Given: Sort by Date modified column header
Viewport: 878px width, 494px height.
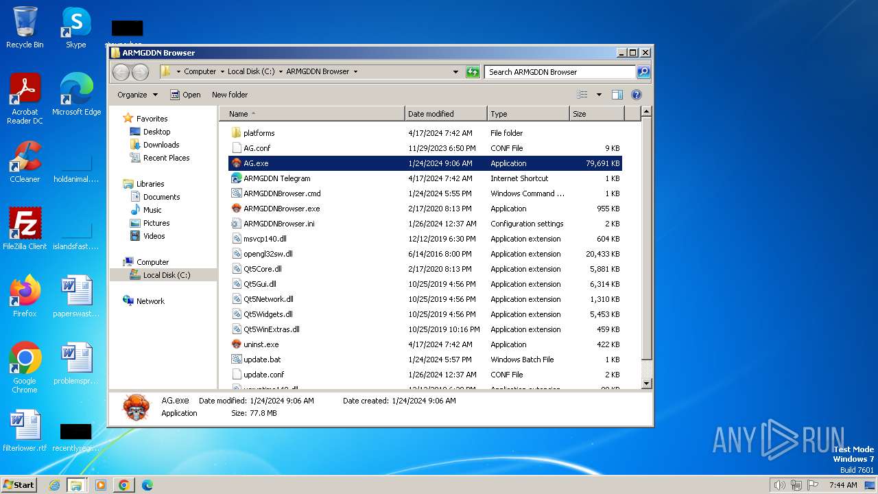Looking at the screenshot, I should click(446, 114).
